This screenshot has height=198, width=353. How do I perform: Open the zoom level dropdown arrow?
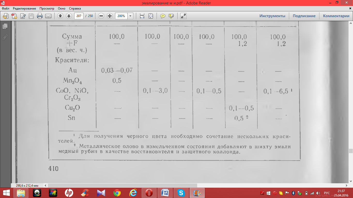pos(131,16)
